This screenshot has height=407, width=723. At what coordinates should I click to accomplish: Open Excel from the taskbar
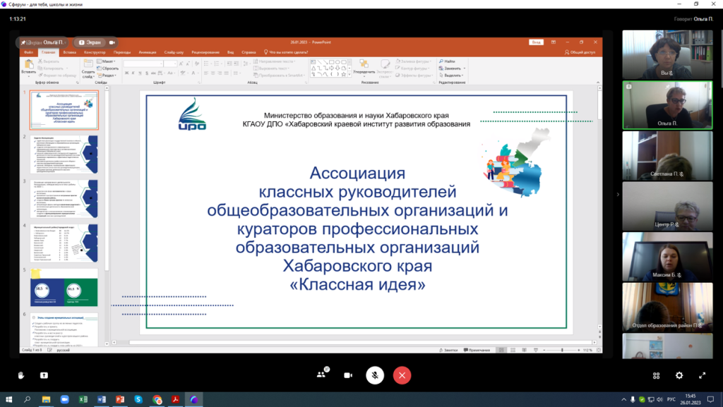click(83, 399)
